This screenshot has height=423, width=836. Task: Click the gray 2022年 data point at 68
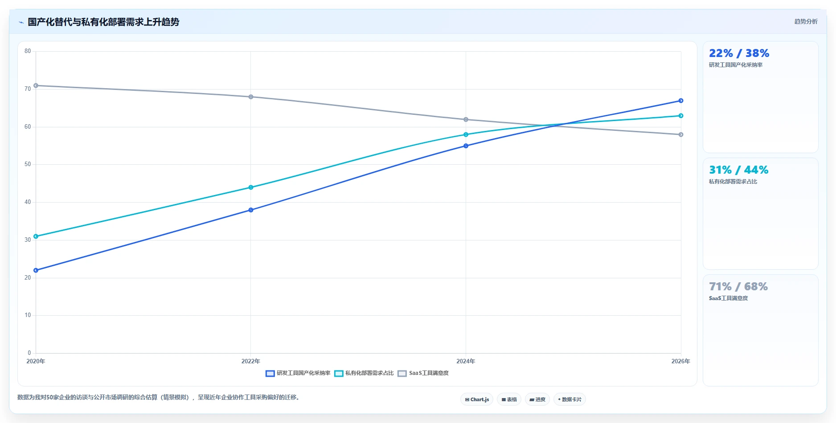click(x=251, y=97)
